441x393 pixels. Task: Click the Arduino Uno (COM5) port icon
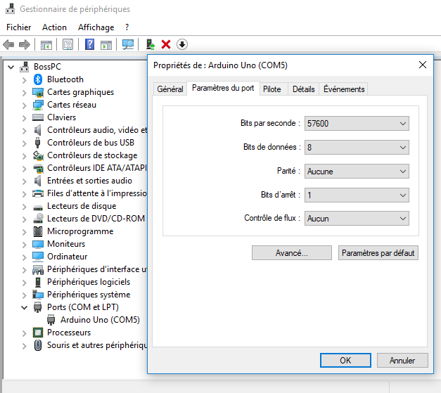[x=51, y=320]
